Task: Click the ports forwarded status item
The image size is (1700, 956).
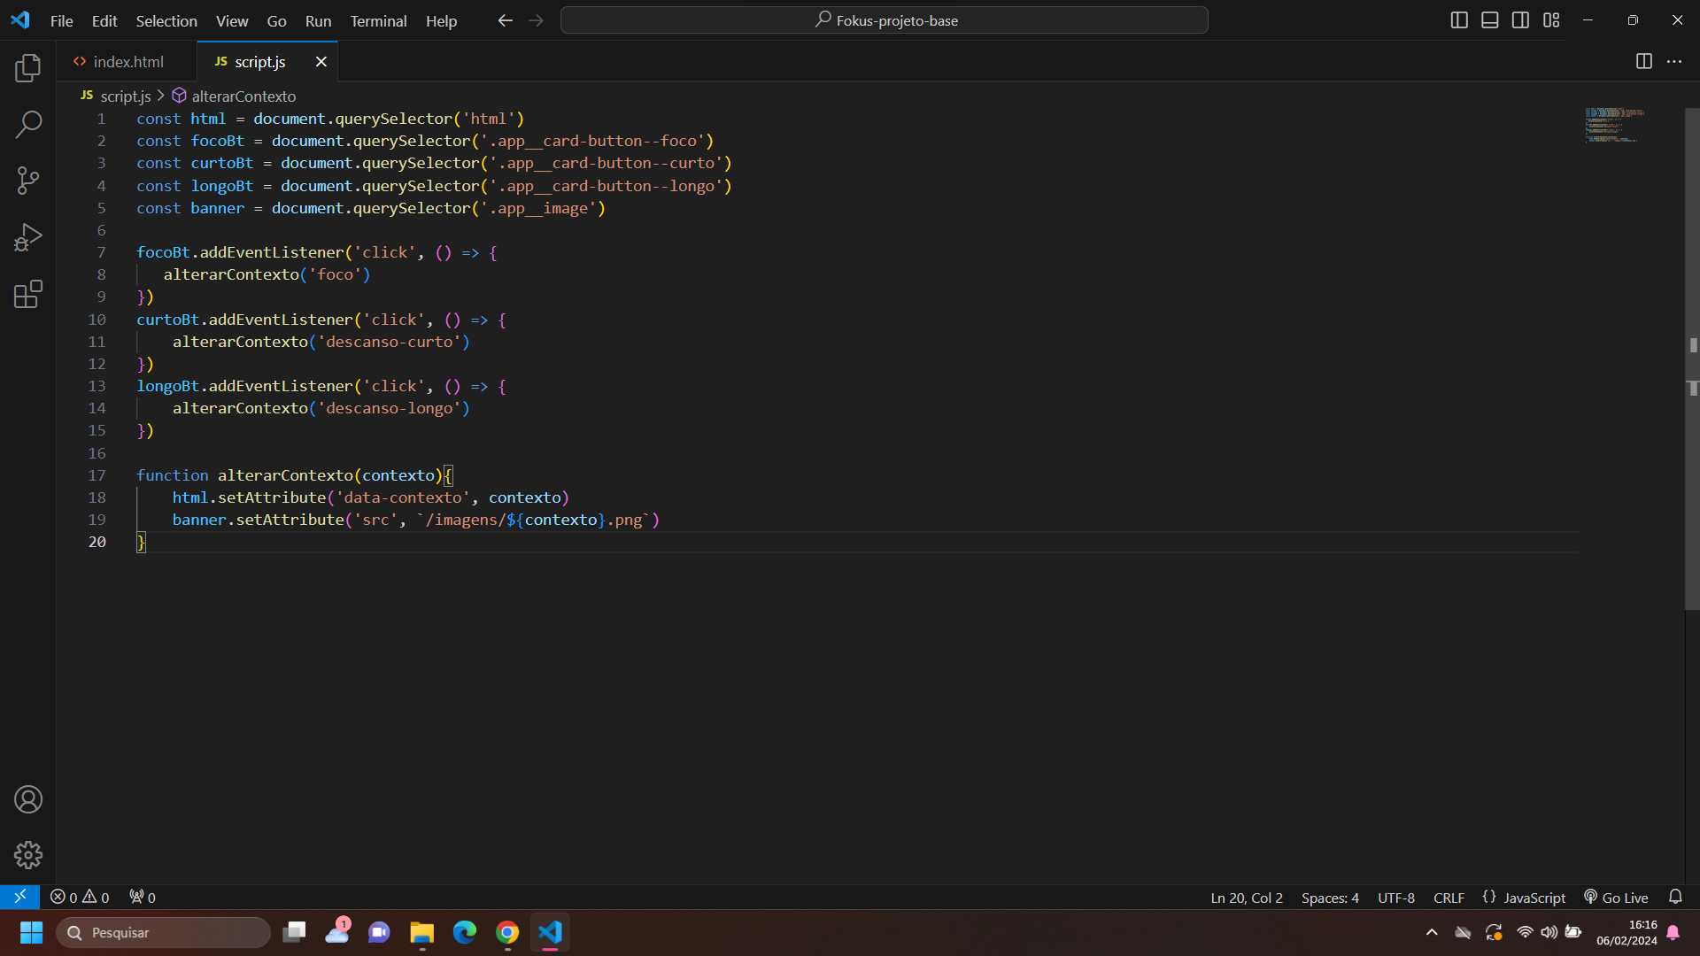Action: pos(143,898)
